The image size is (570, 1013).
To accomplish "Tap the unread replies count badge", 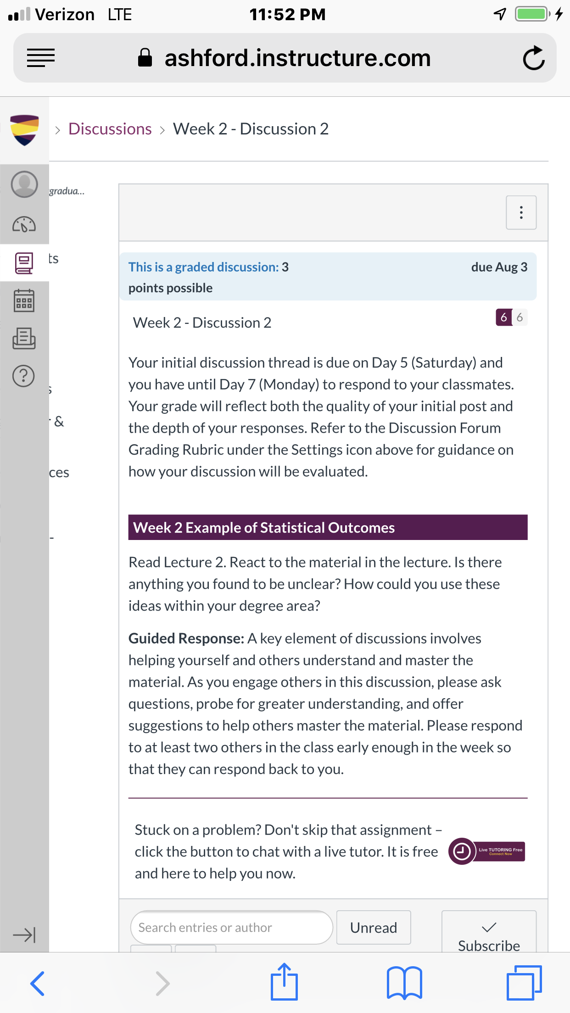I will (503, 317).
